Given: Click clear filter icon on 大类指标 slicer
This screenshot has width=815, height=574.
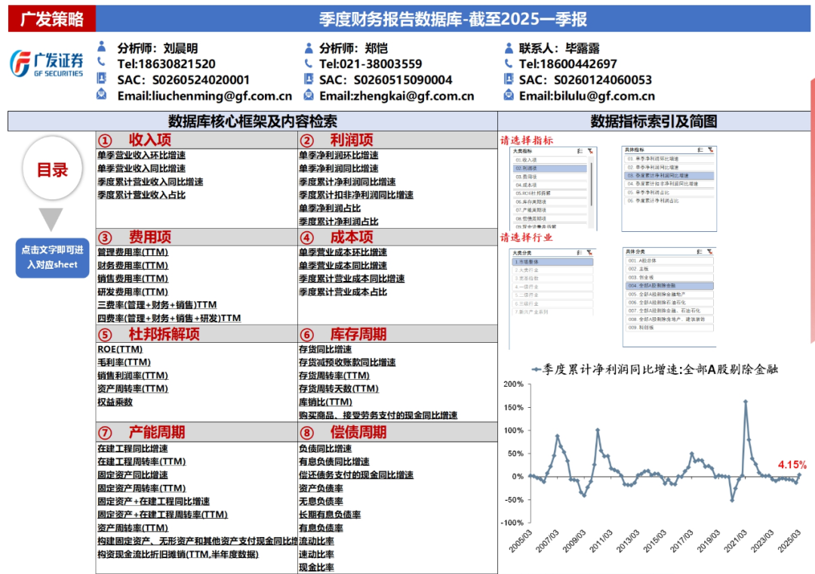Looking at the screenshot, I should (590, 151).
